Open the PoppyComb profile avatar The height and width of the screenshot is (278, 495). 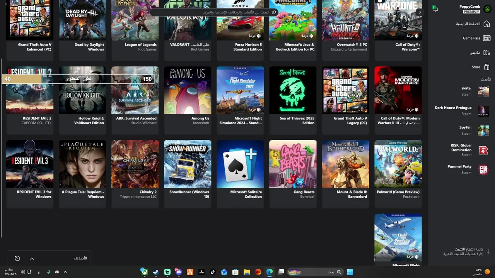coord(487,9)
